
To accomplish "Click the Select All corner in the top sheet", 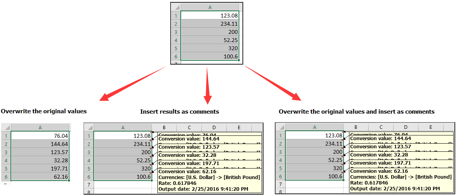I will pyautogui.click(x=176, y=7).
